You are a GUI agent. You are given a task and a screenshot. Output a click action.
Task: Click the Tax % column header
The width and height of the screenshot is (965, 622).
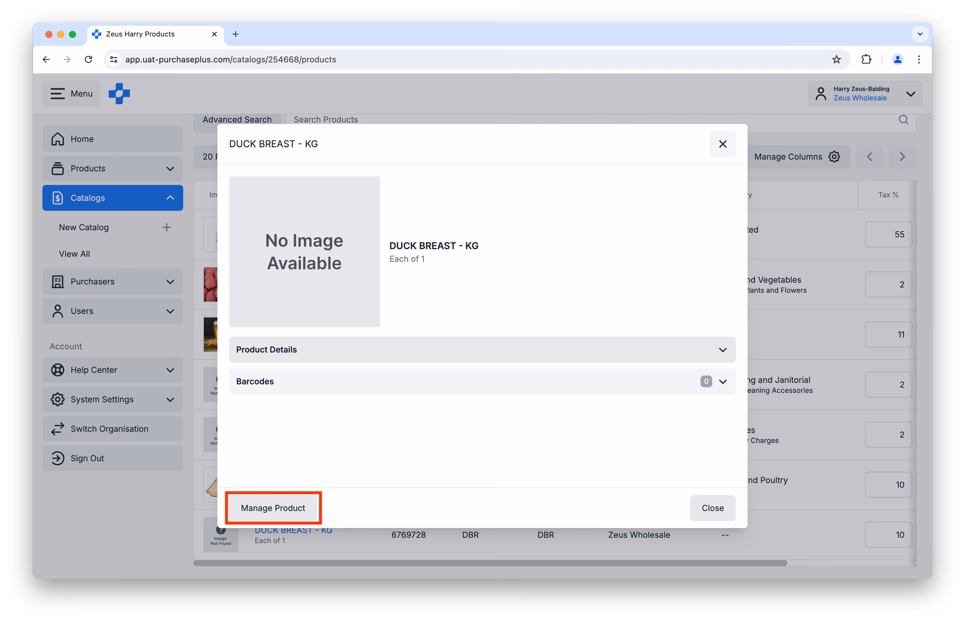[x=888, y=195]
